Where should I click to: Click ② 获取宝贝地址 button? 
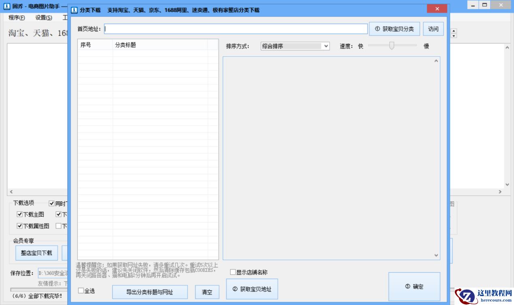(252, 289)
